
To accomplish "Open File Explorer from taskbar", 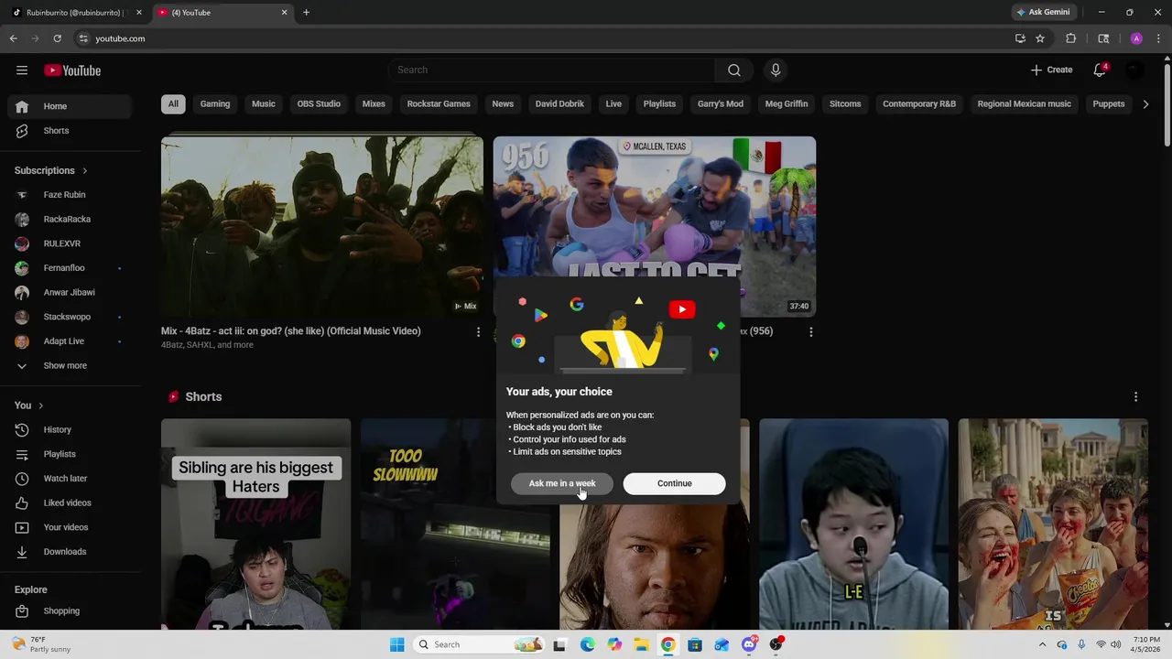I will point(641,644).
